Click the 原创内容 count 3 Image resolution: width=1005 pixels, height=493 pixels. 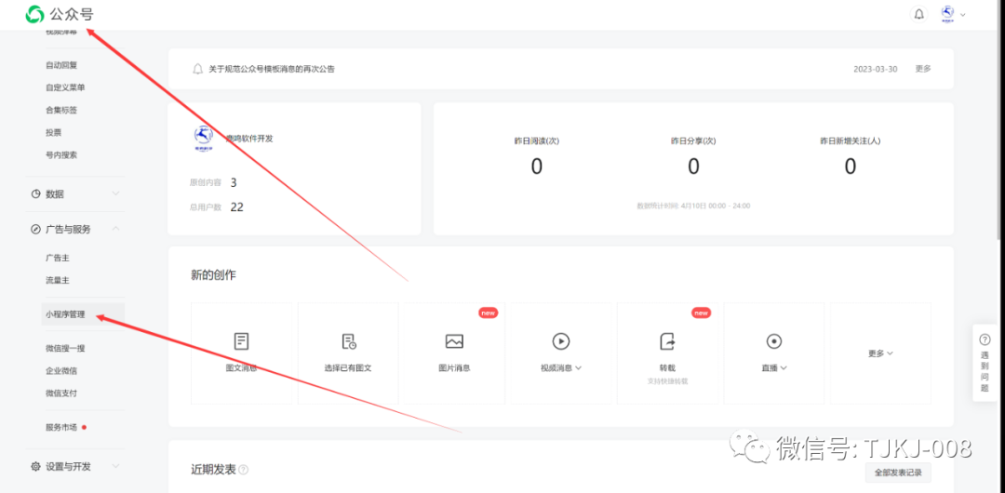234,182
